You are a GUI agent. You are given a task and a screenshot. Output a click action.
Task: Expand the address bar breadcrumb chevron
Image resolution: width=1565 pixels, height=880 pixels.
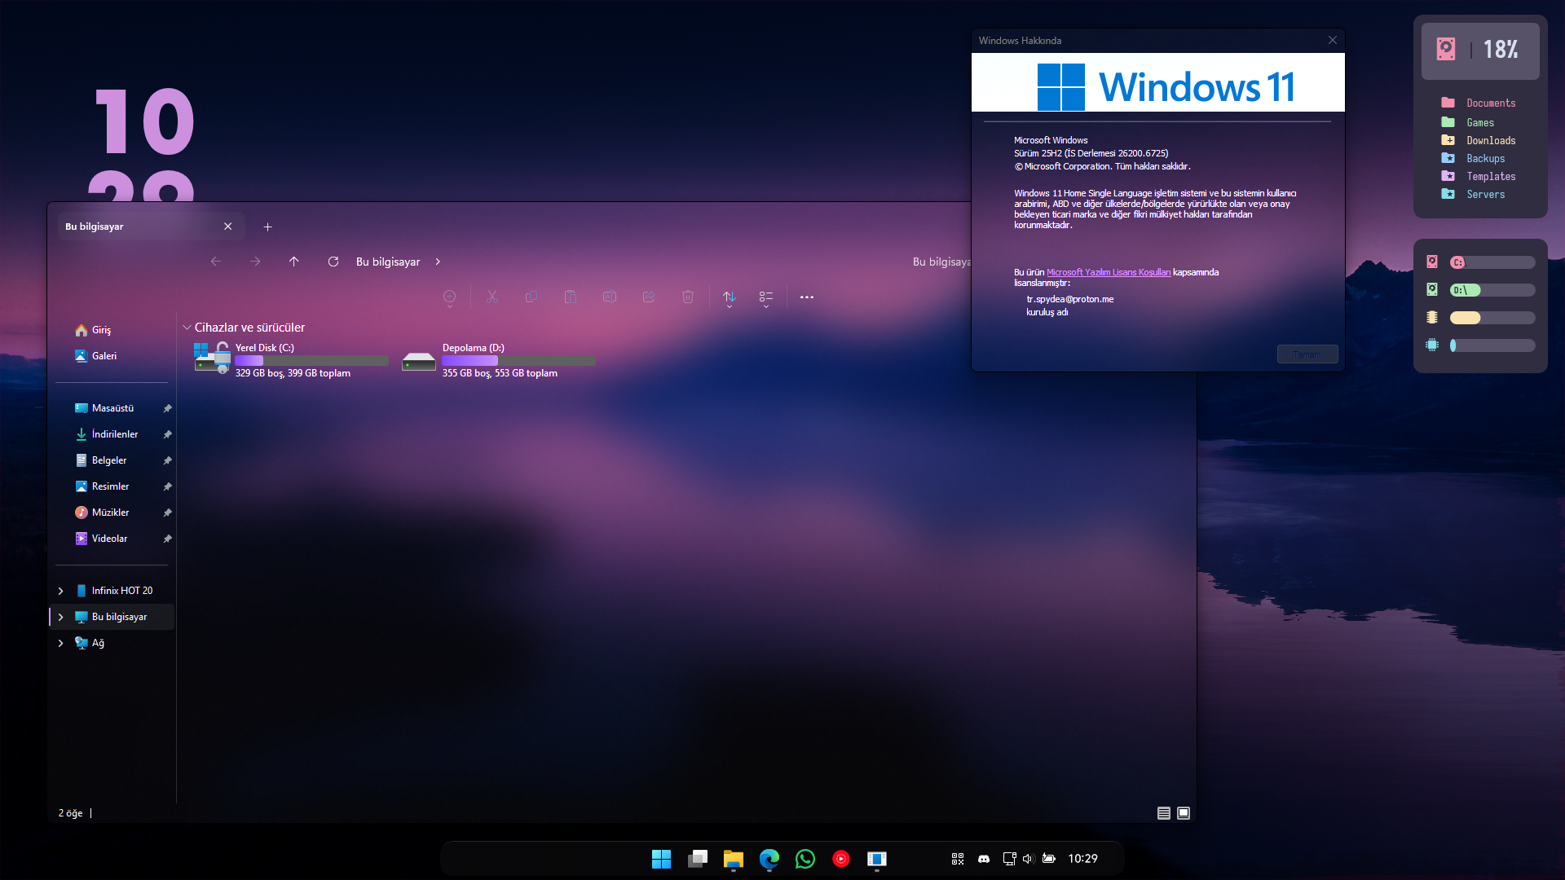pyautogui.click(x=438, y=262)
